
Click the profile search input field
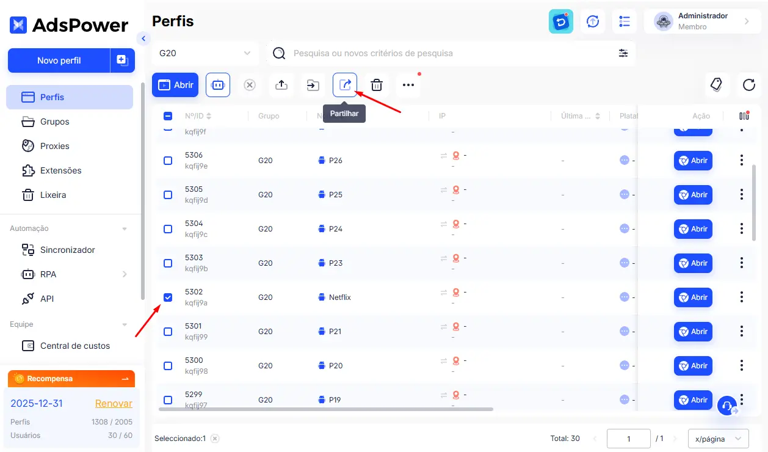click(452, 53)
